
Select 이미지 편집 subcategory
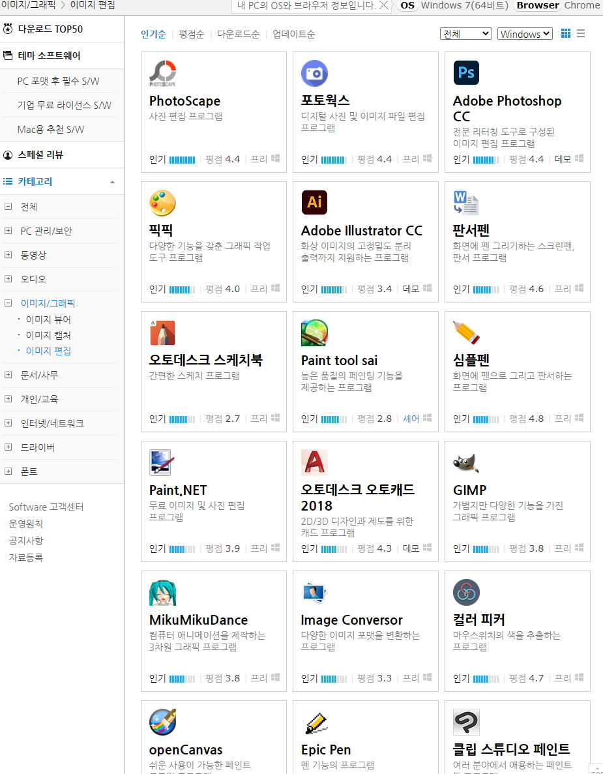(x=48, y=351)
